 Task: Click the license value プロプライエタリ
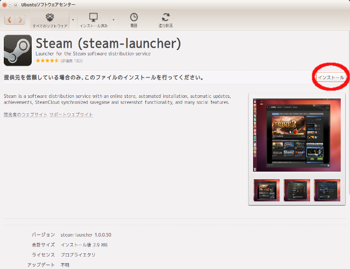pos(78,254)
